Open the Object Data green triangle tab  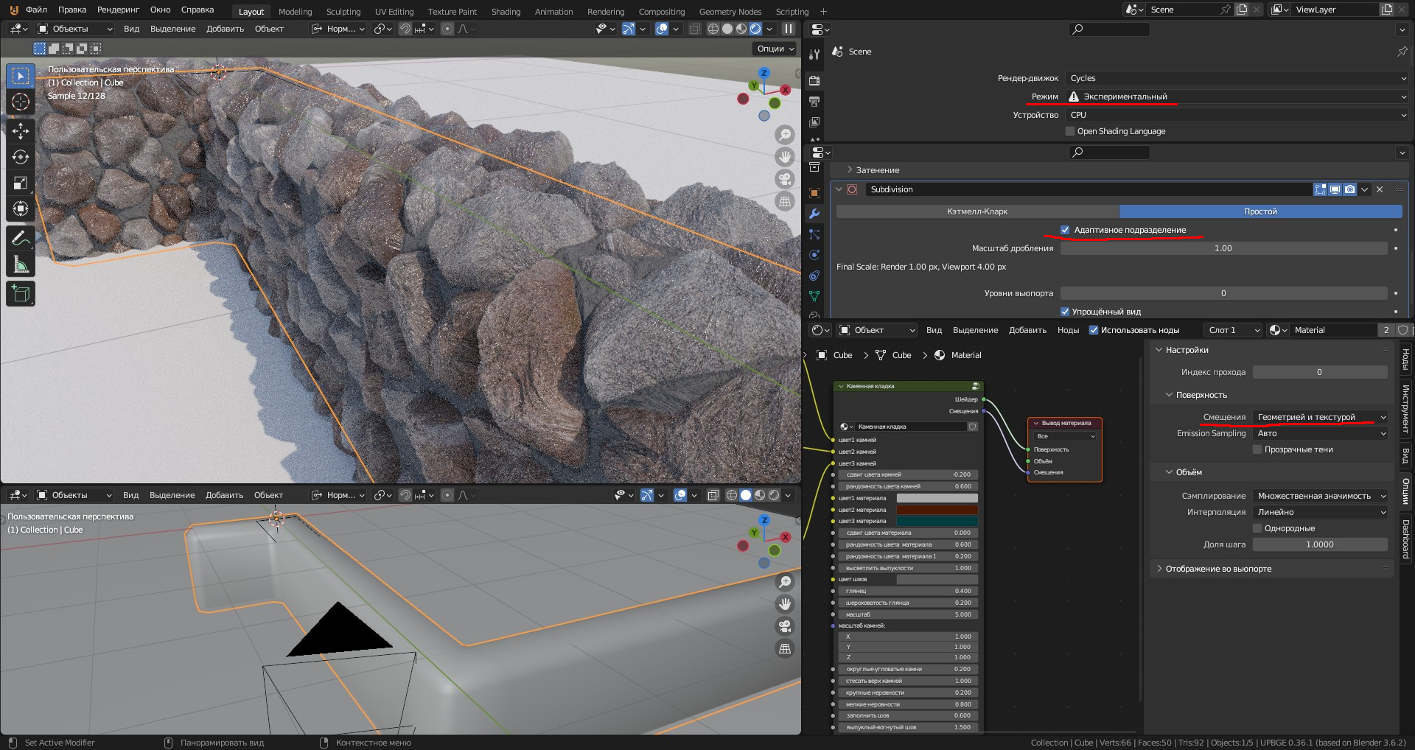[814, 296]
